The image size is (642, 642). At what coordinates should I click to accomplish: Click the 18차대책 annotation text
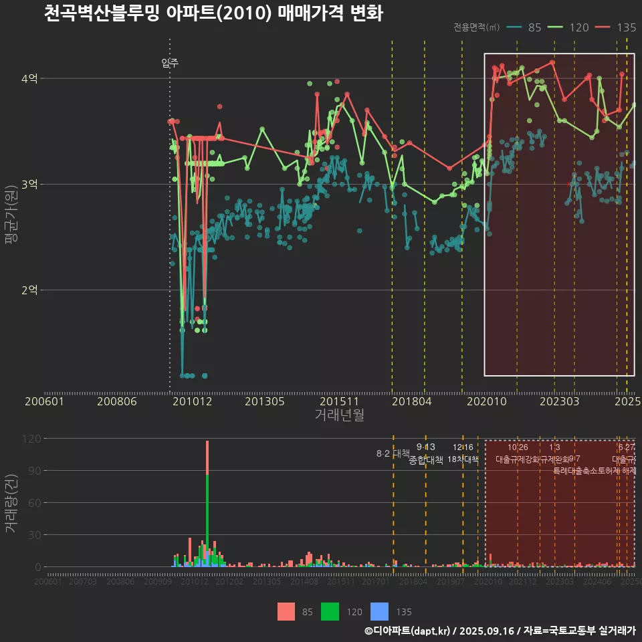click(463, 459)
